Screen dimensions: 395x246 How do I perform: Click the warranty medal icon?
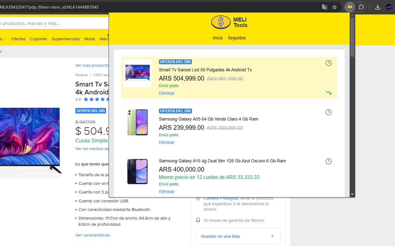198,220
